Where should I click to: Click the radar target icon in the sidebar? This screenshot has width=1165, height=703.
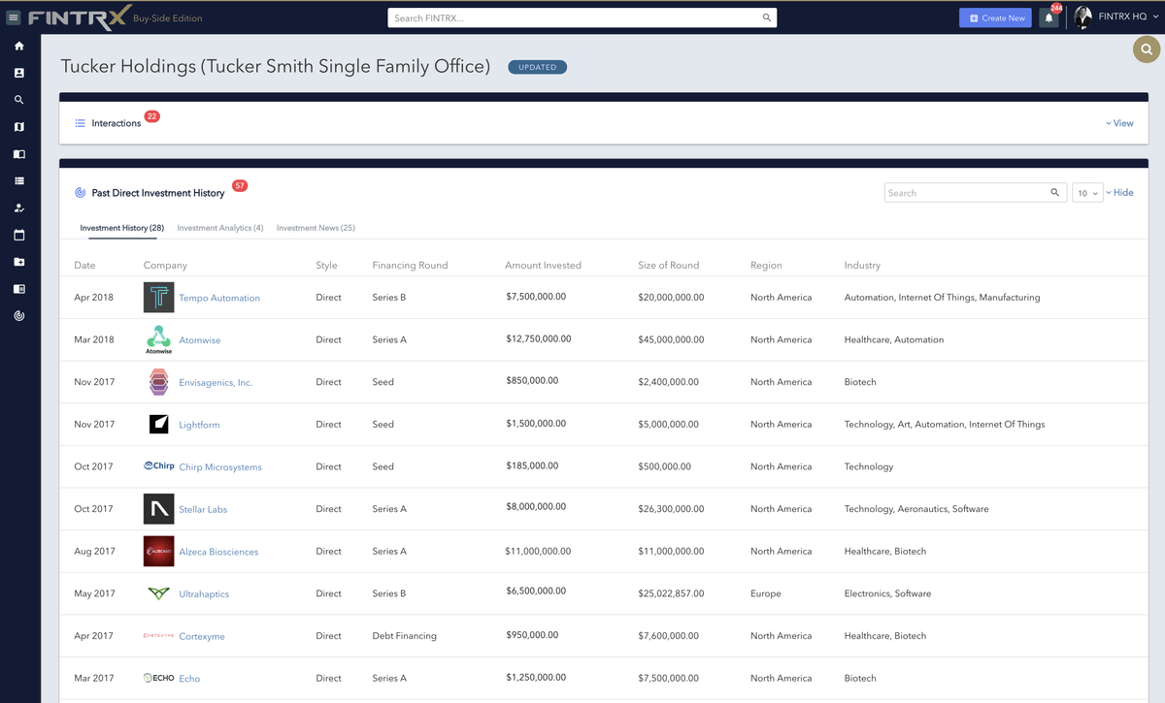click(x=19, y=316)
